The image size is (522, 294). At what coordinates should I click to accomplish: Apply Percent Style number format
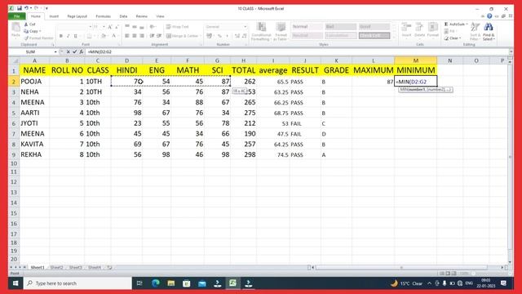pyautogui.click(x=219, y=36)
